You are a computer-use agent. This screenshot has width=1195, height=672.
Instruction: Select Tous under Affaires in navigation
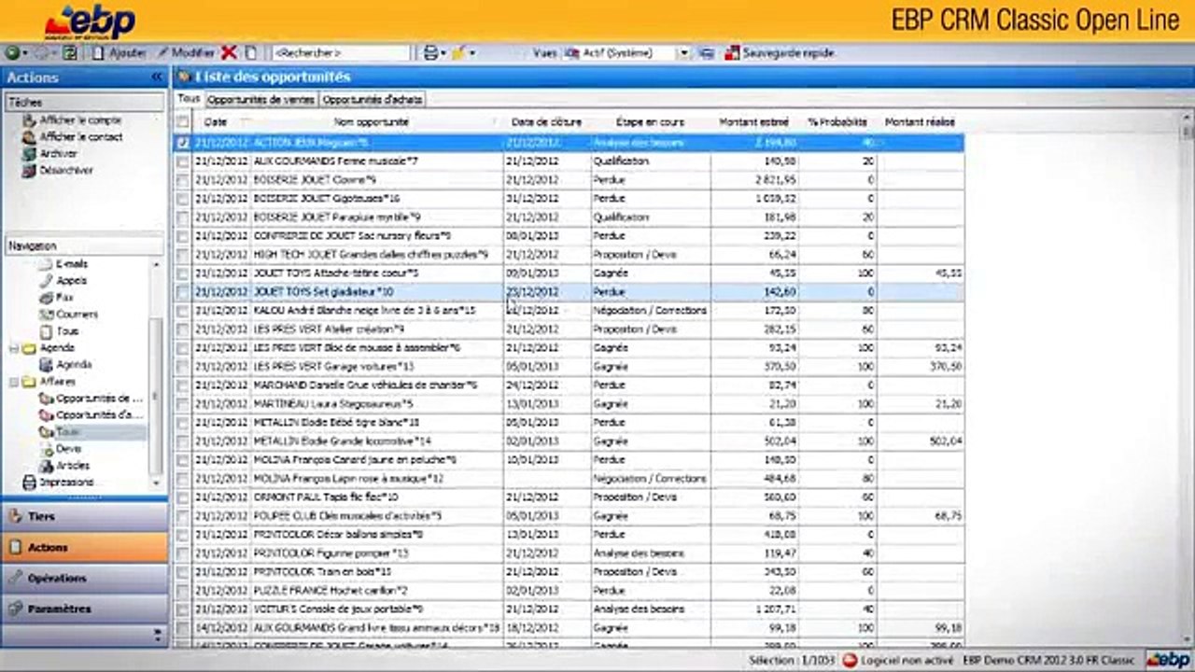click(x=67, y=432)
